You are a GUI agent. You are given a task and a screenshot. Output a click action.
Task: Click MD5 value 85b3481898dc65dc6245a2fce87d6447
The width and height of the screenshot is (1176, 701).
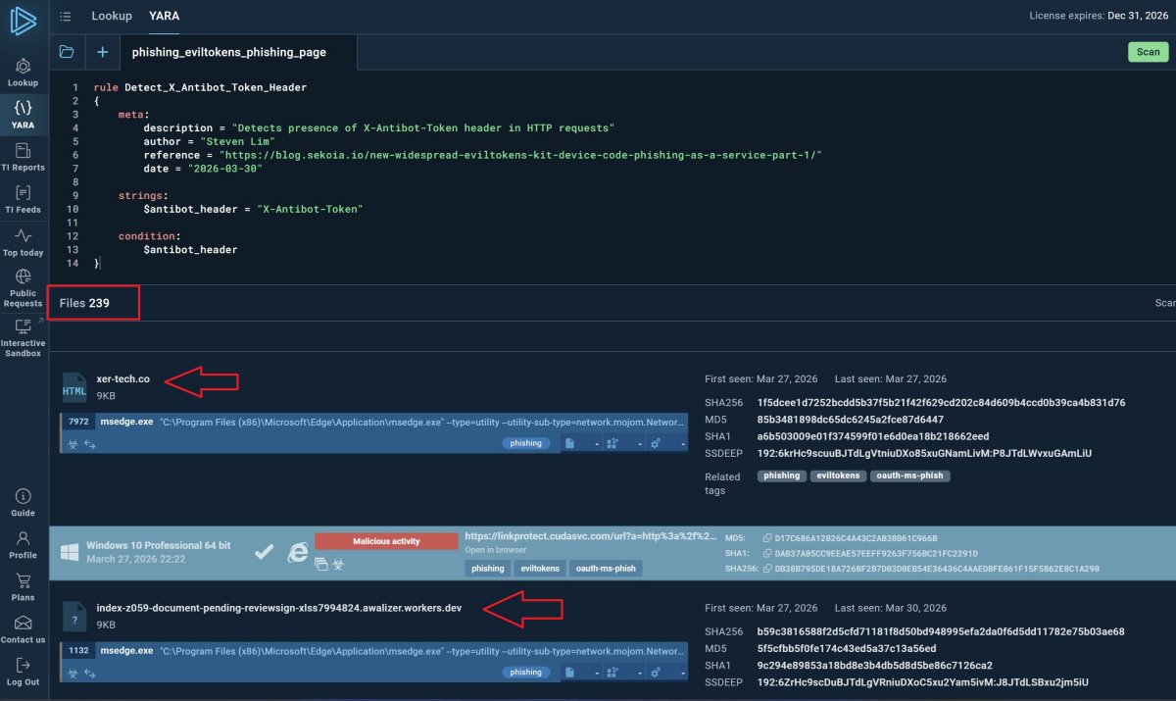click(851, 420)
